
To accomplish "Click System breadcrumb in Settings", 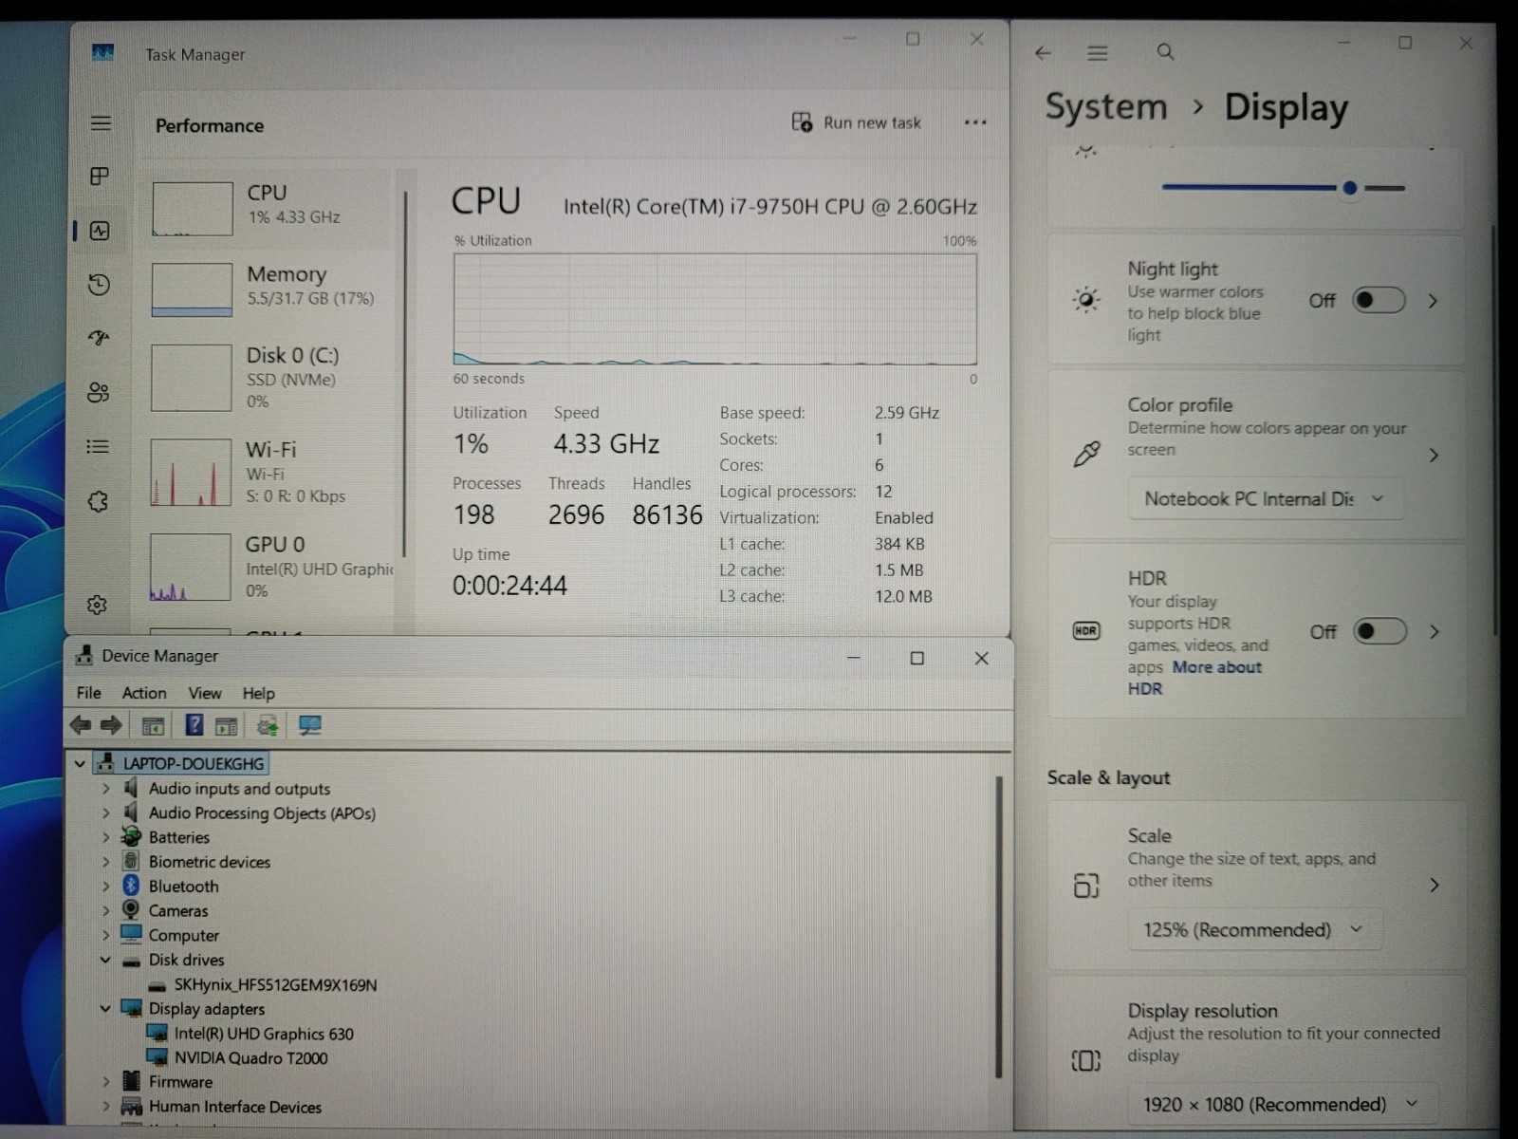I will click(x=1106, y=107).
